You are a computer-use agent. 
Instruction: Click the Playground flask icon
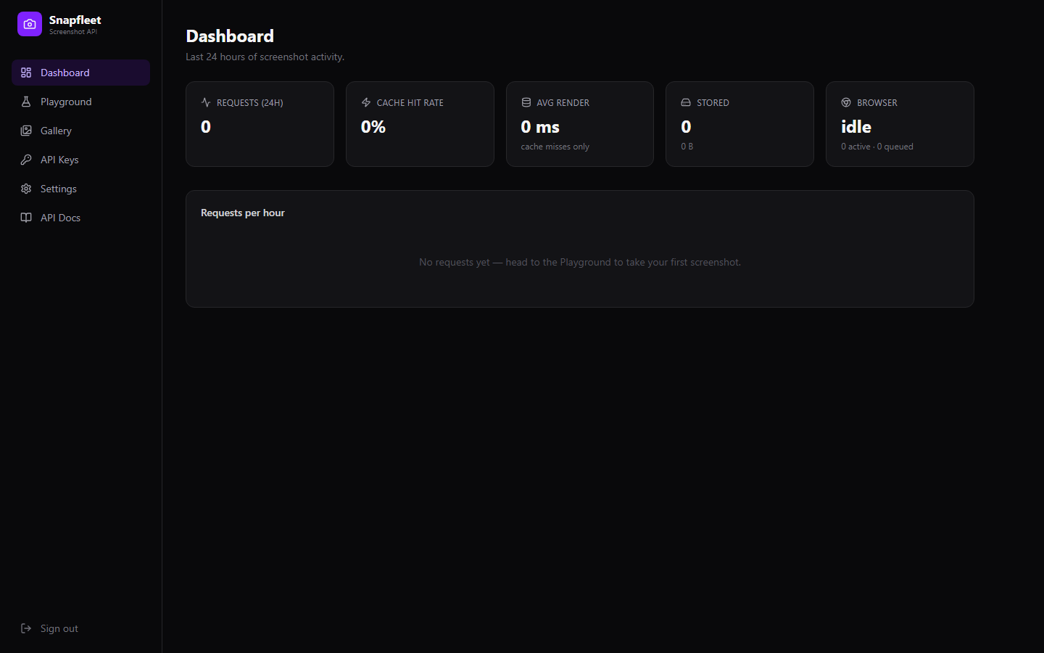(26, 102)
